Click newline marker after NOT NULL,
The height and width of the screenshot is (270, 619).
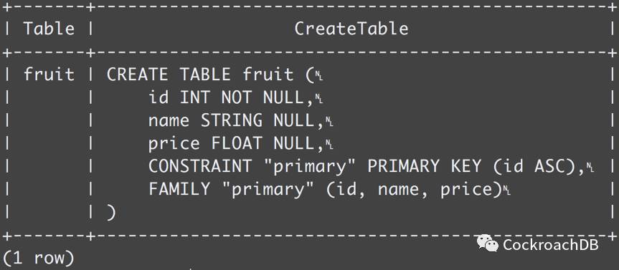319,99
